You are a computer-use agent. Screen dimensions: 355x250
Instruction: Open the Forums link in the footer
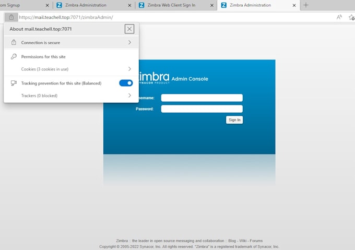pos(256,241)
